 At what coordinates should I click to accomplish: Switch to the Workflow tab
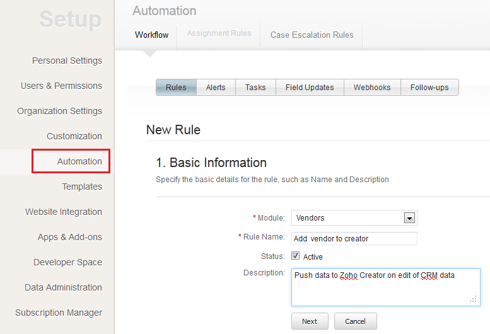click(151, 35)
